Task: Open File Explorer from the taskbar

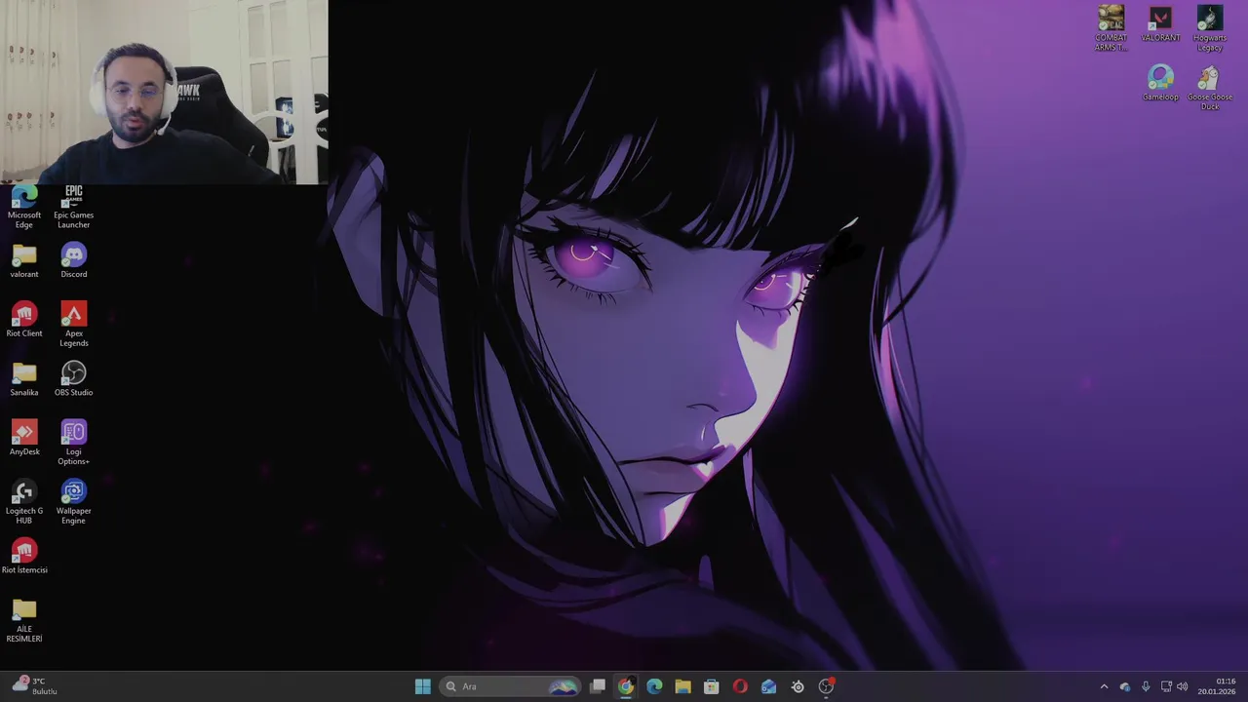Action: (682, 686)
